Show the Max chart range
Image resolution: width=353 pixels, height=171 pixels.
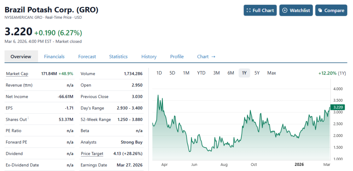click(x=272, y=73)
